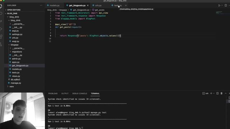230x129 pixels.
Task: Switch to urls.py editor tab
Action: (98, 5)
